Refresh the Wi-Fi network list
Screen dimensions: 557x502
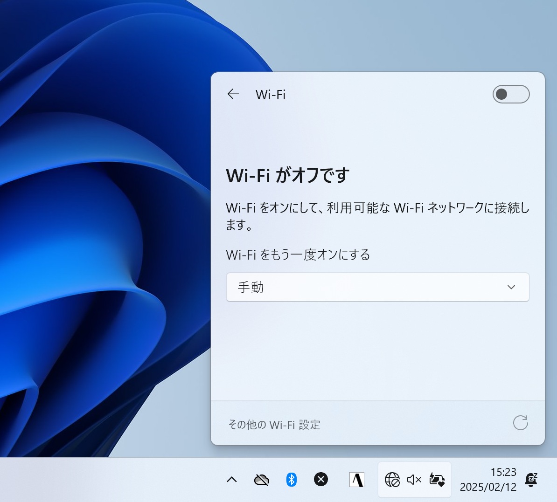tap(521, 423)
